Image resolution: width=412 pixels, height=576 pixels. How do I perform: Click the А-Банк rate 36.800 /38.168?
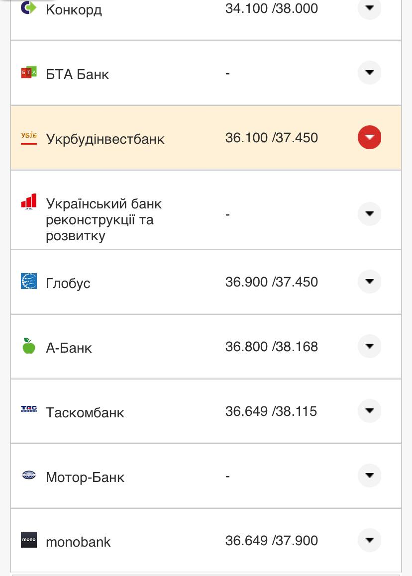tap(271, 347)
